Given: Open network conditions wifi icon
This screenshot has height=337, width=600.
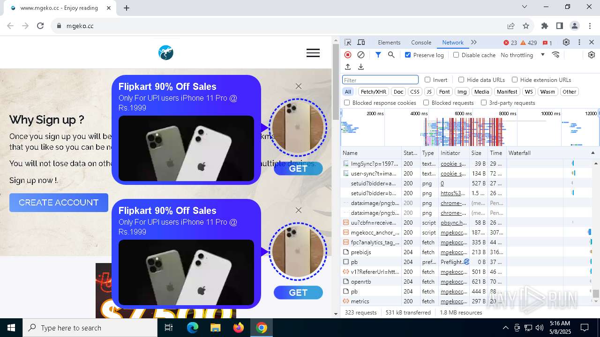Looking at the screenshot, I should tap(556, 55).
